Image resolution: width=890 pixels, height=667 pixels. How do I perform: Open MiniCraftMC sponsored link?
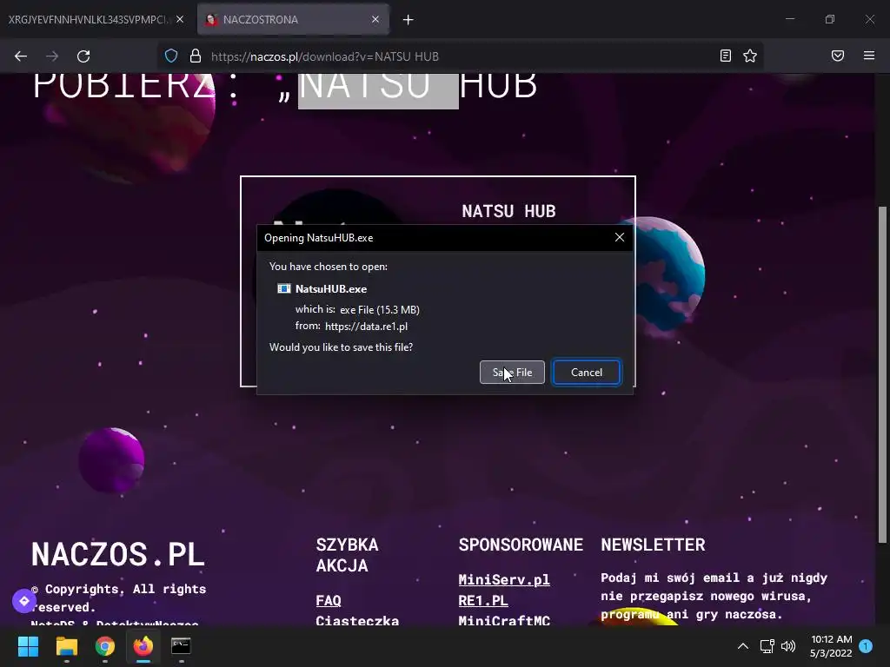(x=504, y=620)
